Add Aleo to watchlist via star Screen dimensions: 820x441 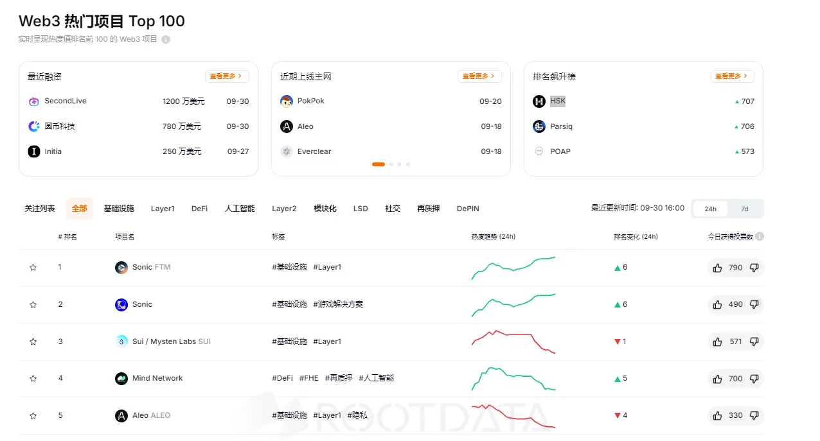(33, 416)
